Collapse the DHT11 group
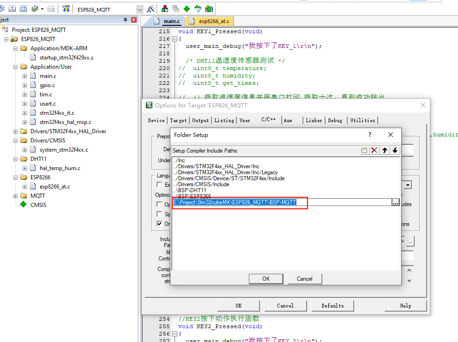This screenshot has width=458, height=342. click(x=16, y=159)
